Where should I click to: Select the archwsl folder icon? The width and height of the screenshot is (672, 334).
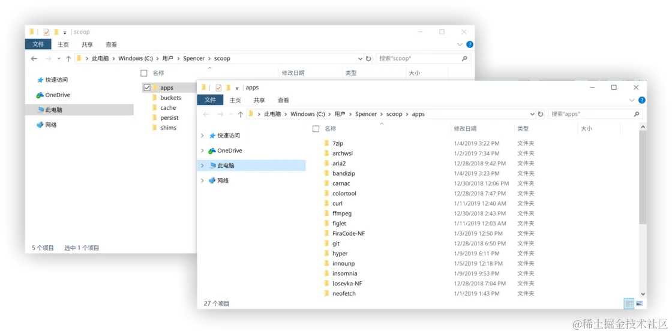tap(326, 154)
